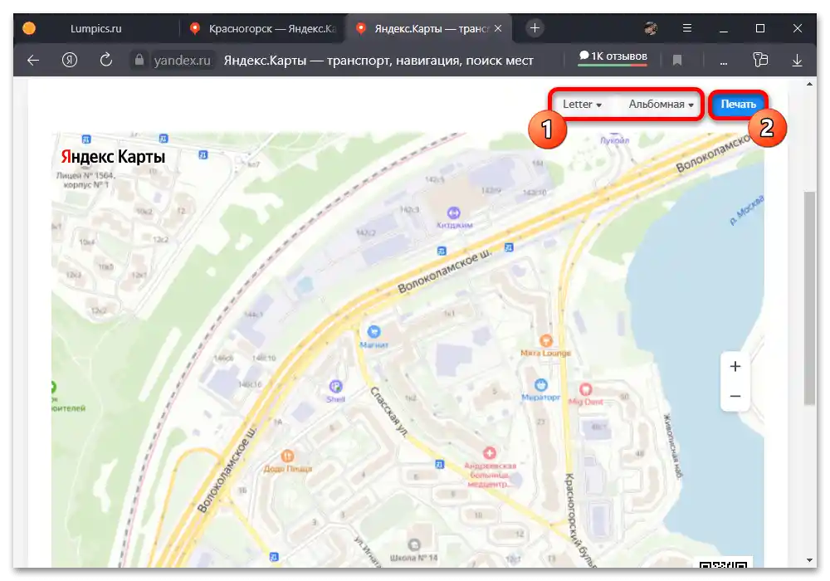Screen dimensions: 830x581
Task: Click the scrollbar down arrow
Action: (809, 560)
